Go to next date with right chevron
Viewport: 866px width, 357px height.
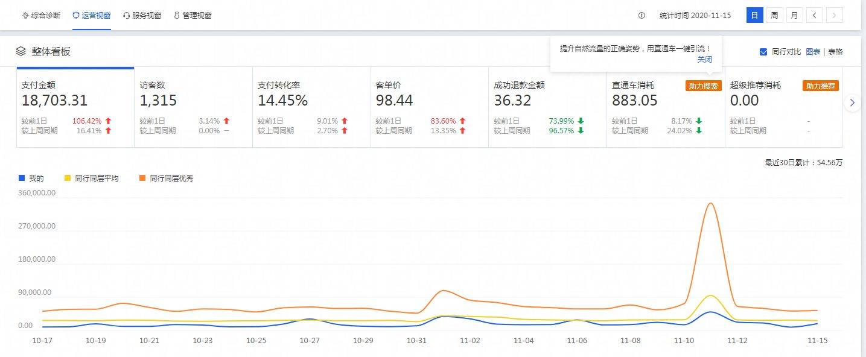[835, 16]
